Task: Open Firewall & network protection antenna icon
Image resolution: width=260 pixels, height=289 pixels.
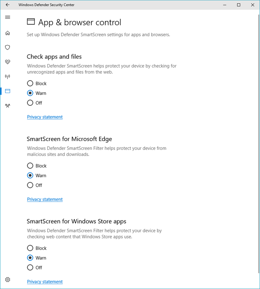Action: [x=8, y=76]
